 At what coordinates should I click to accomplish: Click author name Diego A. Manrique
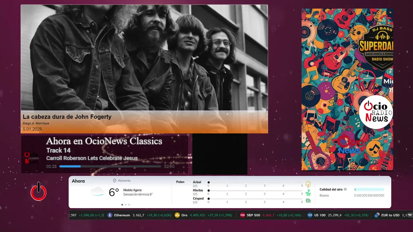pos(36,123)
